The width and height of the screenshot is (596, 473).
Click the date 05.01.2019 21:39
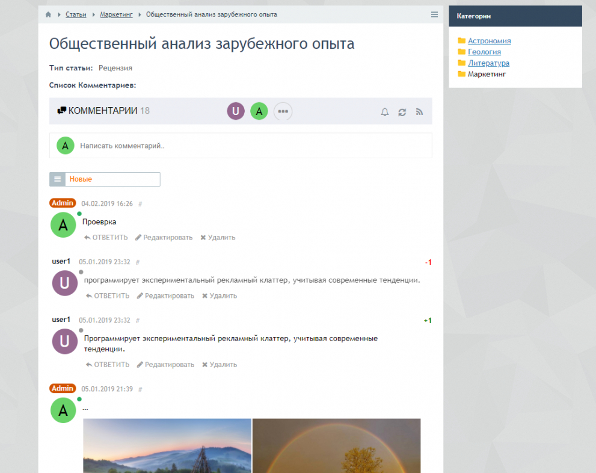[x=107, y=389]
